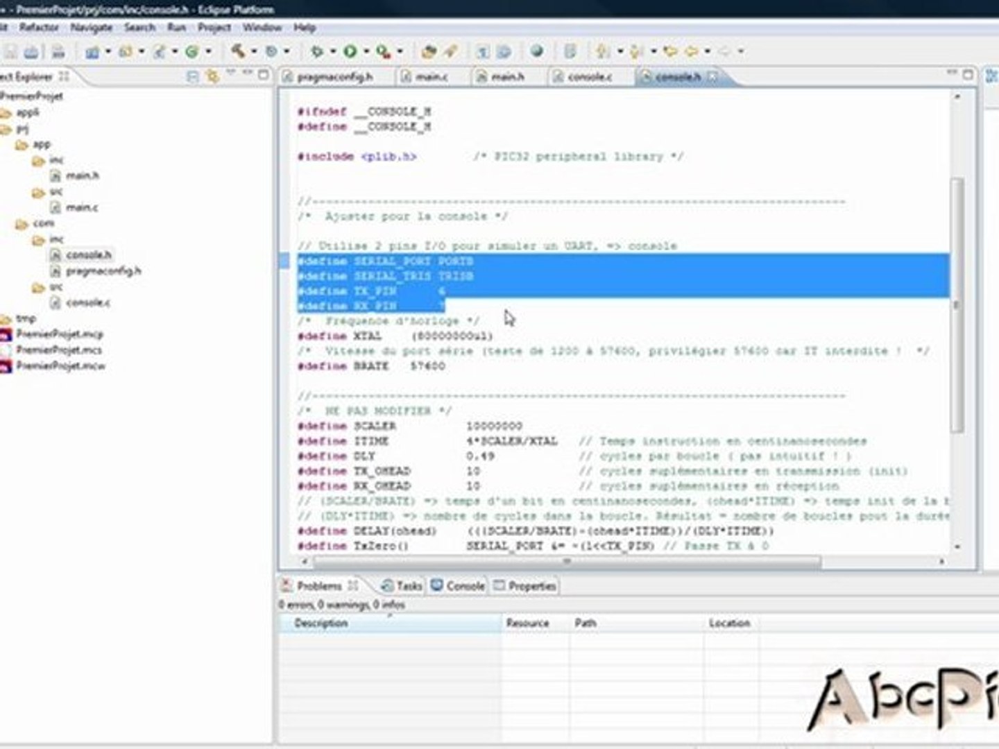
Task: Maximize the editor area
Action: click(x=968, y=74)
